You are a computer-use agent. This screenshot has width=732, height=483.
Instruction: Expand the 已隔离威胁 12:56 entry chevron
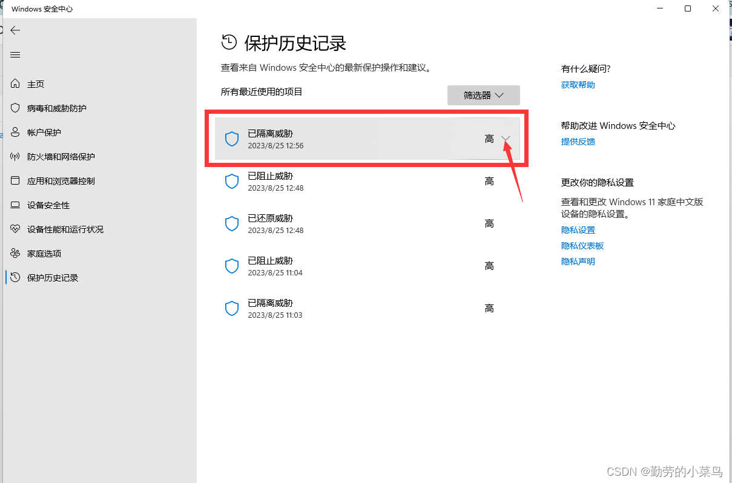pos(506,139)
